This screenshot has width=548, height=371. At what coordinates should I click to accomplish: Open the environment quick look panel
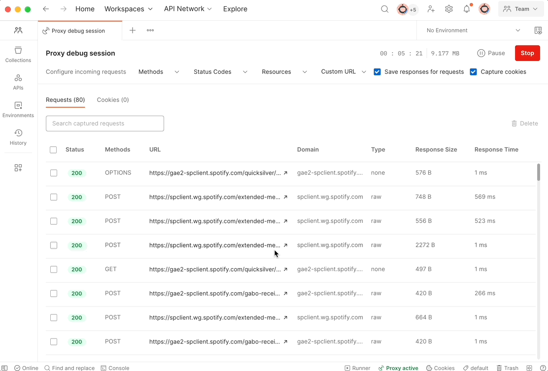coord(538,31)
